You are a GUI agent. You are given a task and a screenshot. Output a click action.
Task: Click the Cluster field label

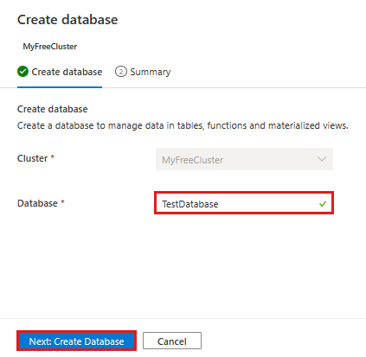[x=33, y=158]
